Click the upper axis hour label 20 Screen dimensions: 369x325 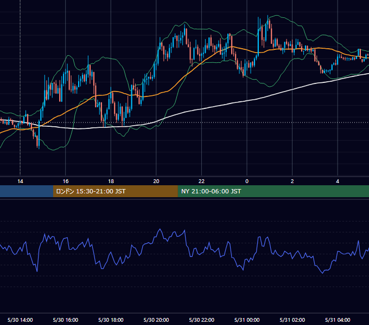(156, 181)
